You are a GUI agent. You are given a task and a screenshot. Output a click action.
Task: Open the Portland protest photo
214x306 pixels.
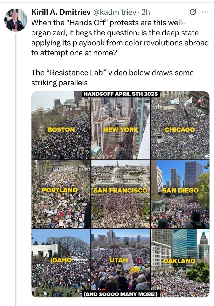coord(61,194)
